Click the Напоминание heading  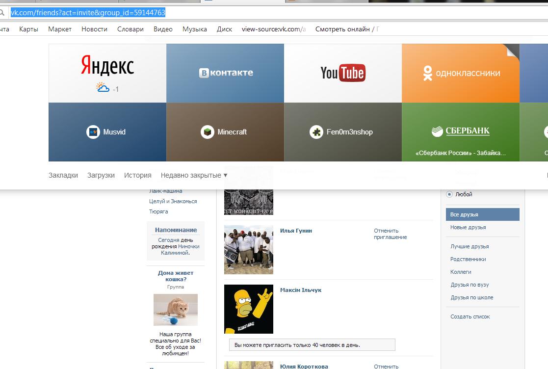coord(176,230)
